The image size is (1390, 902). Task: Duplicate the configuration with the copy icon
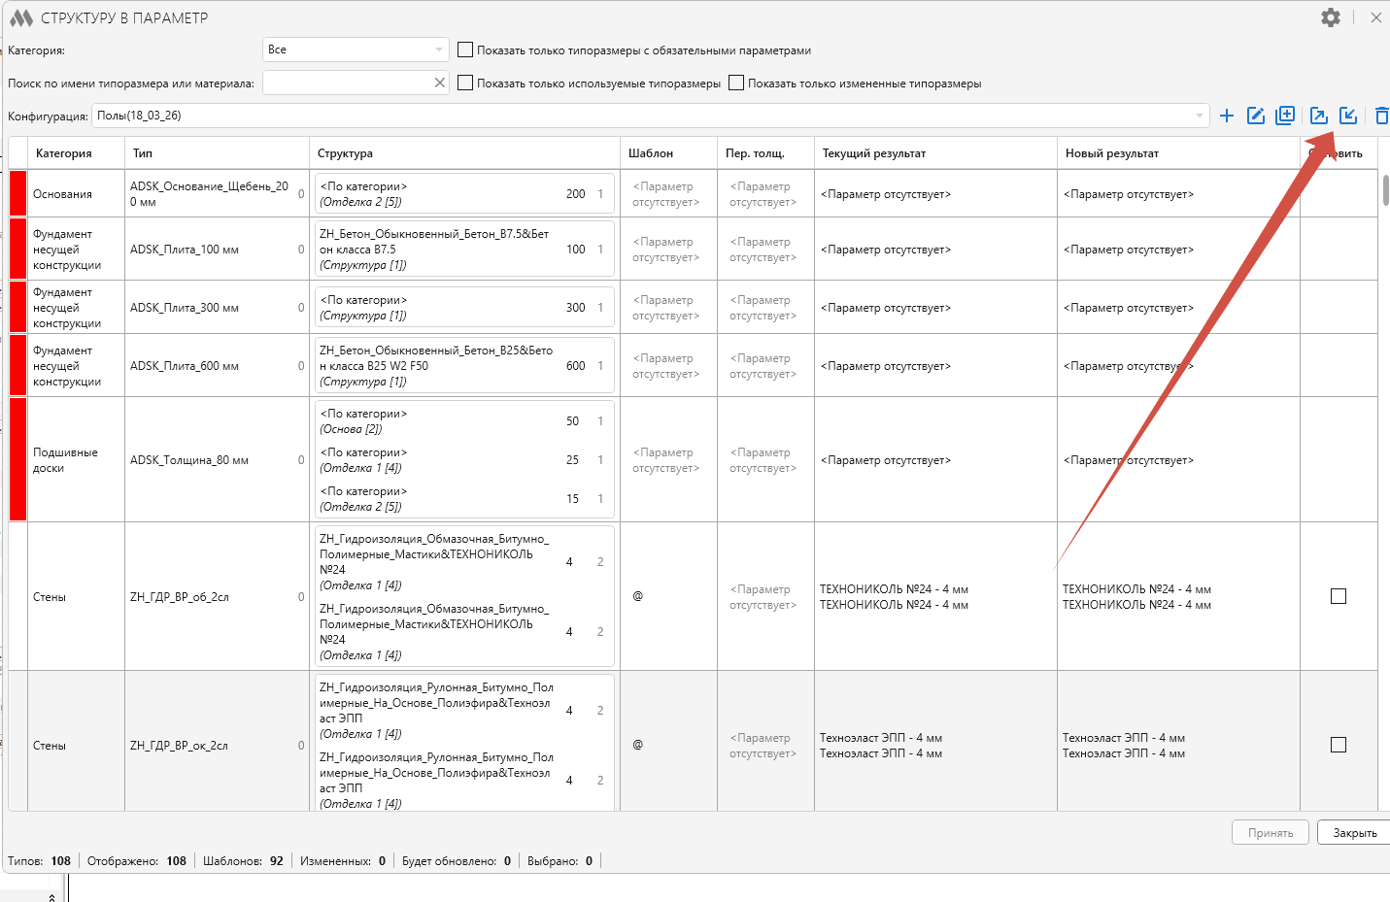[1285, 116]
